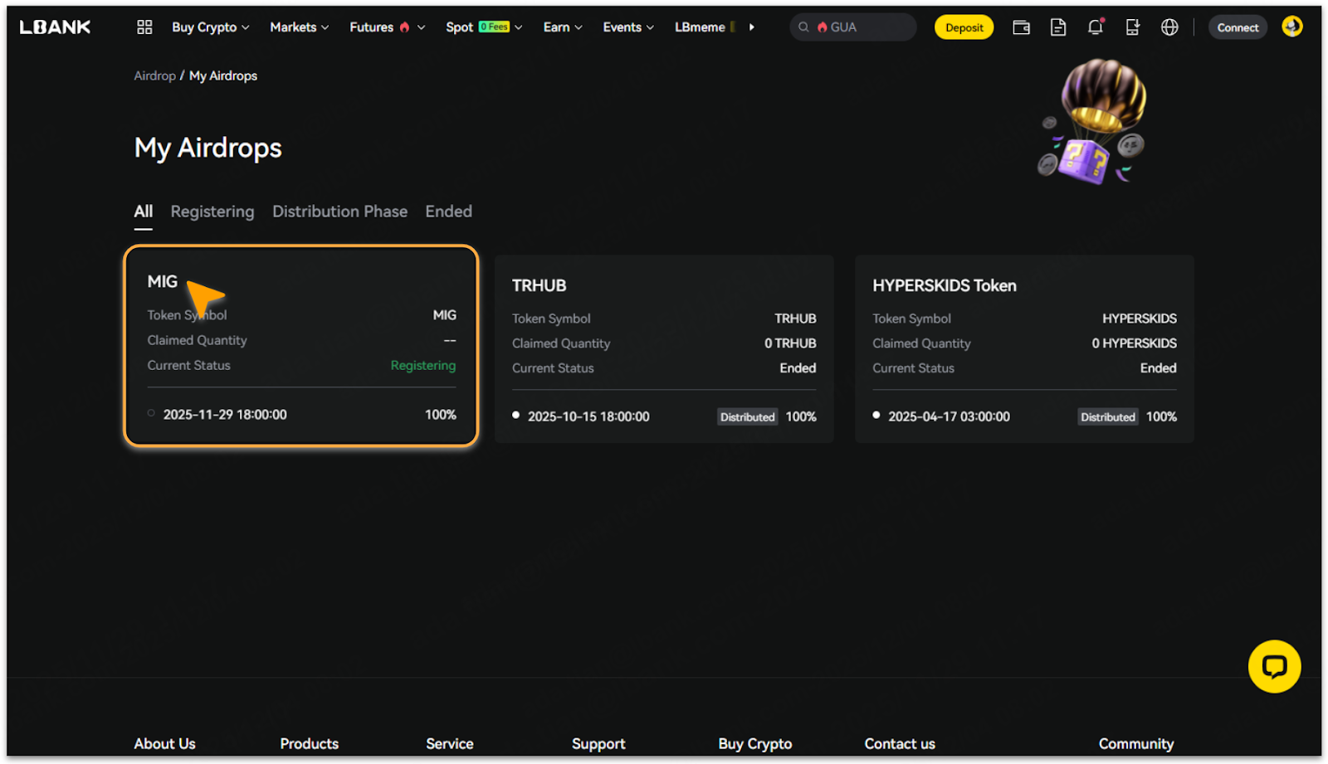1328x764 pixels.
Task: Click the Airdrop breadcrumb link
Action: click(x=154, y=75)
